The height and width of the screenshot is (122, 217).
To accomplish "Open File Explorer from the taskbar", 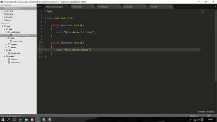I will (26, 120).
